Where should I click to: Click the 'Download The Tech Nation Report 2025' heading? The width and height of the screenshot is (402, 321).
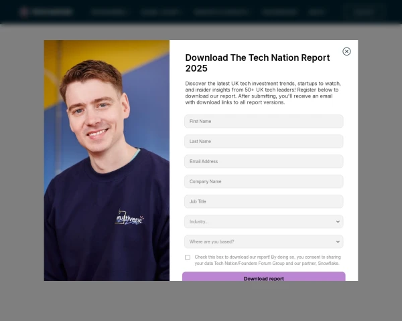(x=257, y=63)
